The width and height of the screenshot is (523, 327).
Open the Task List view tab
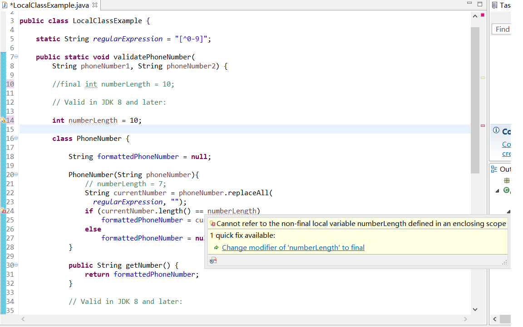(x=502, y=5)
